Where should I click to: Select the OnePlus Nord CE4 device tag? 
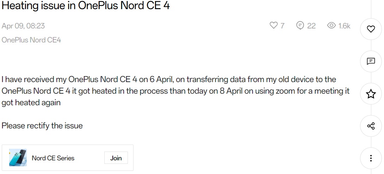click(31, 40)
